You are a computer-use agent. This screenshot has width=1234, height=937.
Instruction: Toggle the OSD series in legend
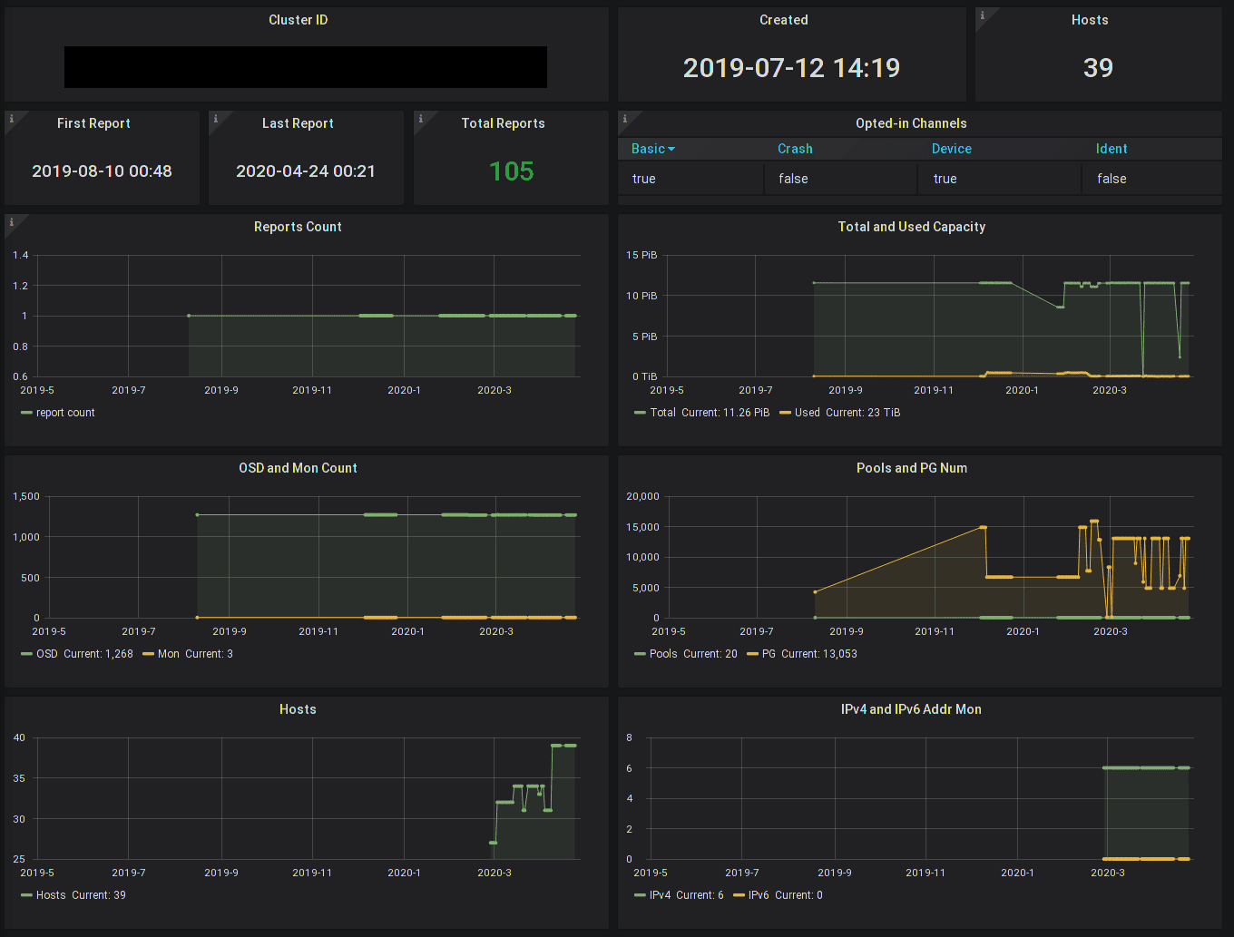point(46,654)
